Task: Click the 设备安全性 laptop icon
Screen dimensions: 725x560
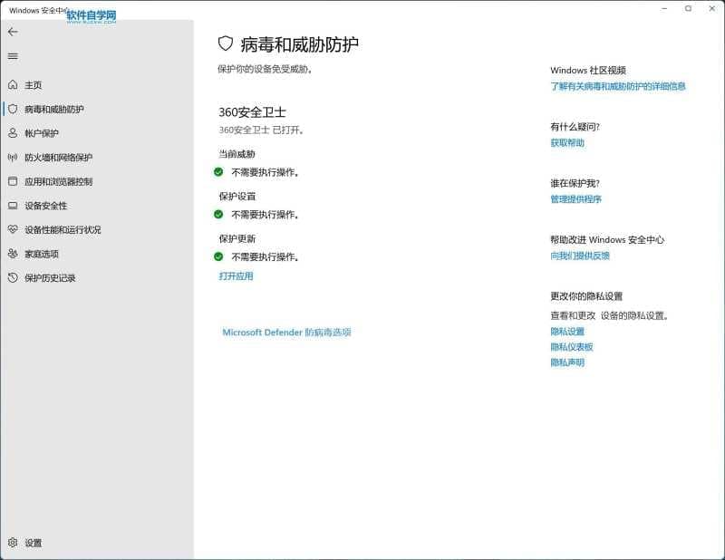Action: [x=13, y=206]
